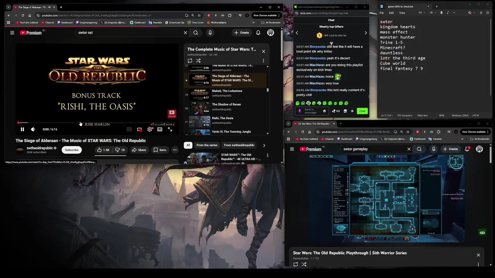Open Notepad File menu
This screenshot has height=278, width=495.
coord(382,13)
